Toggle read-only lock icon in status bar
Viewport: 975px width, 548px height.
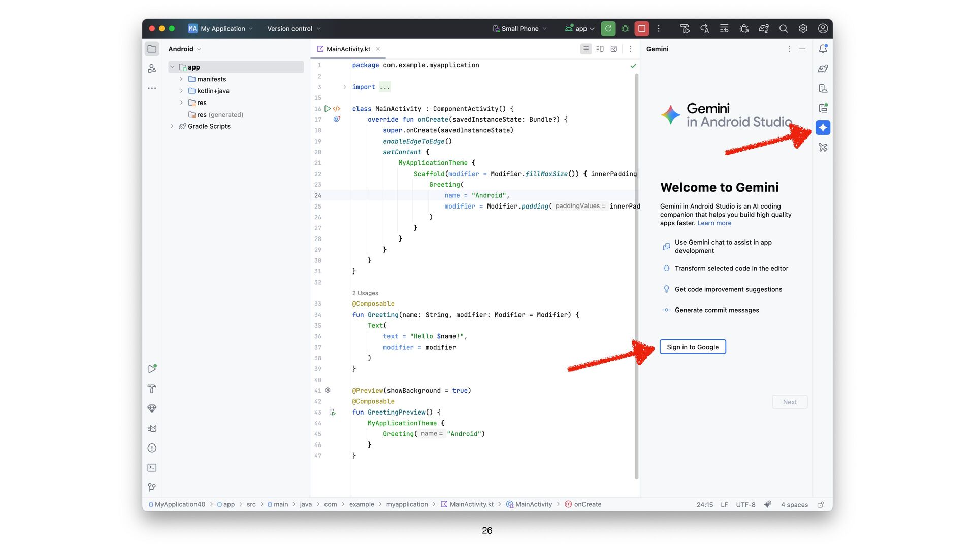820,505
